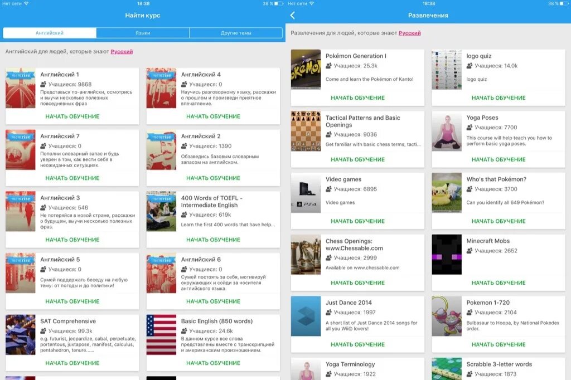Open the SAT Comprehensive graduation thumbnail

(x=21, y=334)
